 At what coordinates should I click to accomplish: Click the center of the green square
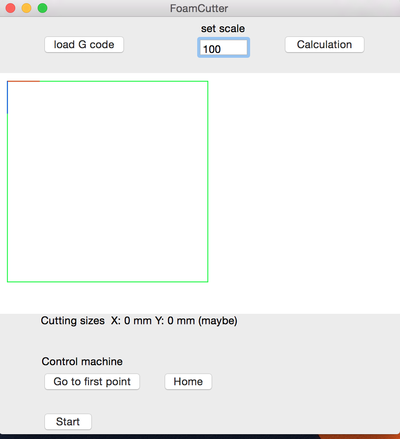tap(108, 181)
